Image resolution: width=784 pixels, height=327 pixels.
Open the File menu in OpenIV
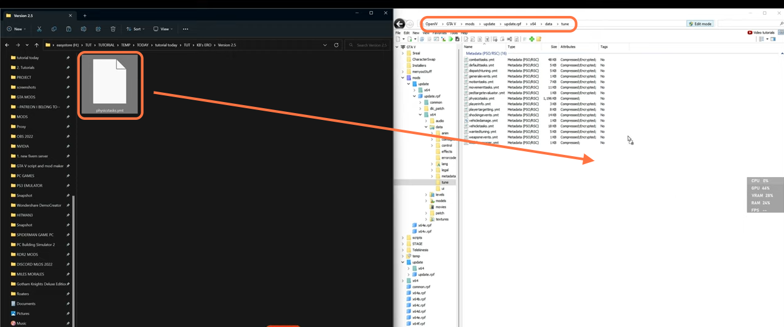(x=398, y=33)
